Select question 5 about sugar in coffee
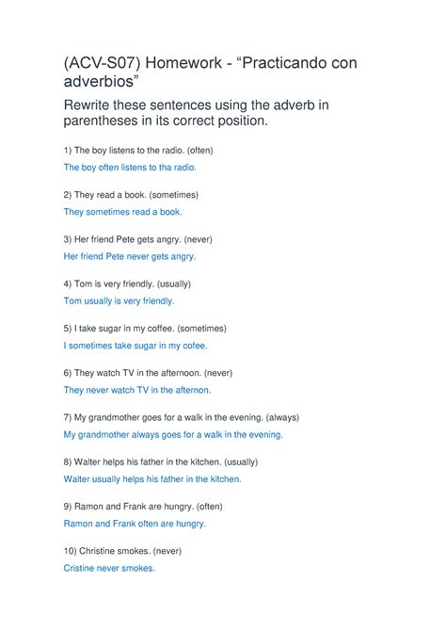Image resolution: width=446 pixels, height=631 pixels. coord(145,329)
